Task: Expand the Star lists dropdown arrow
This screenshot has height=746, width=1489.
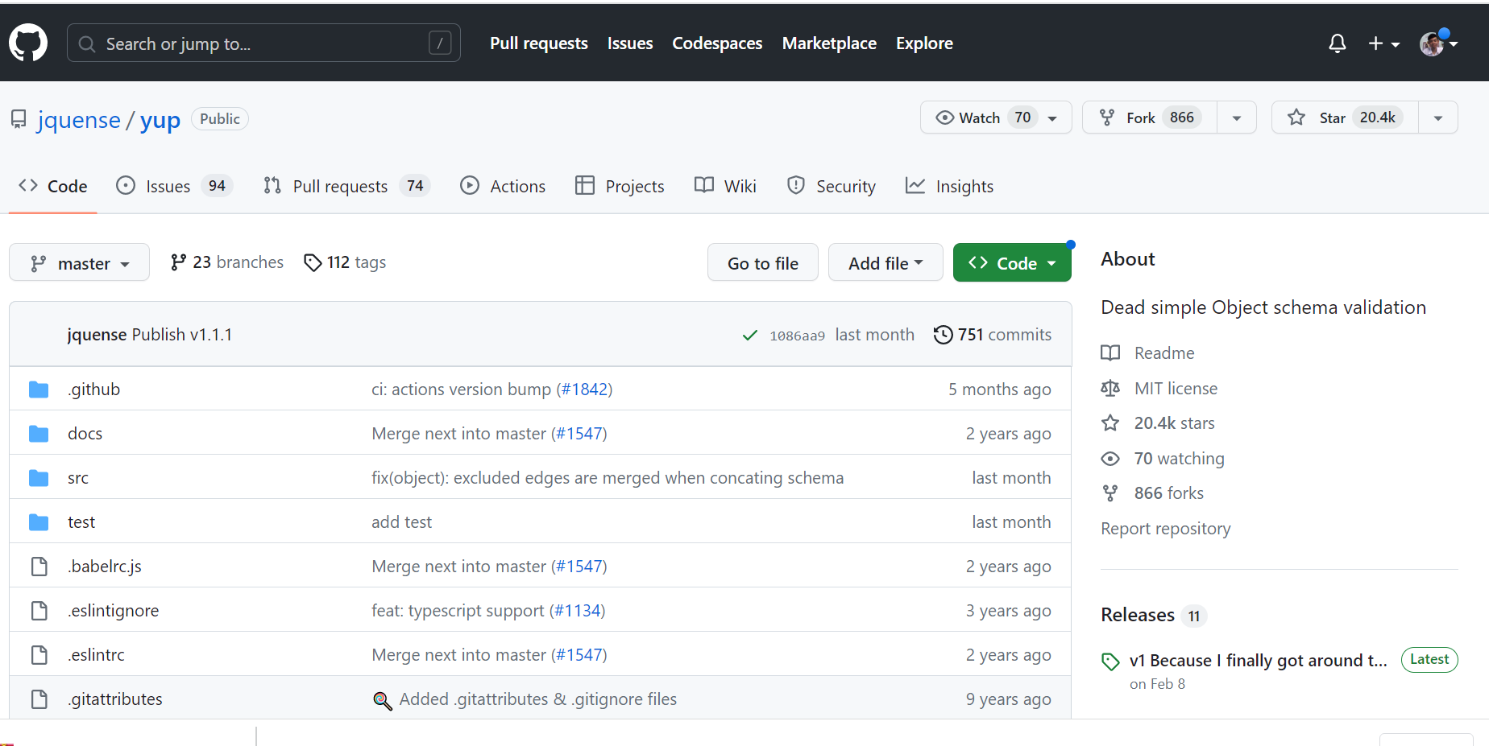Action: pyautogui.click(x=1438, y=117)
